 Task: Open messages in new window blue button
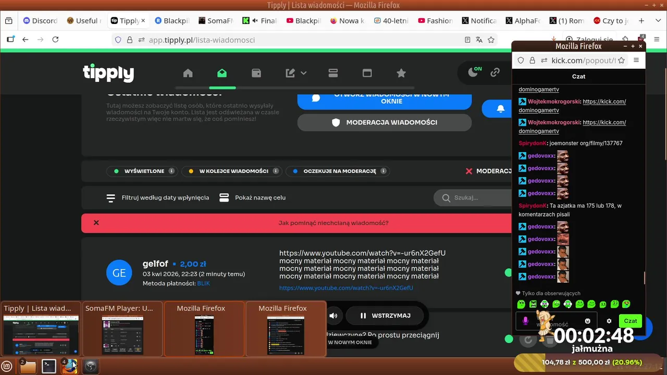tap(385, 99)
